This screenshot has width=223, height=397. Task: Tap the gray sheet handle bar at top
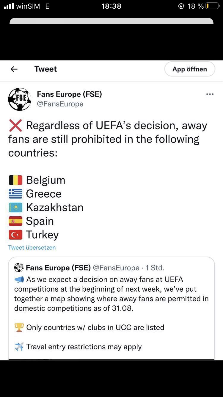(x=111, y=21)
